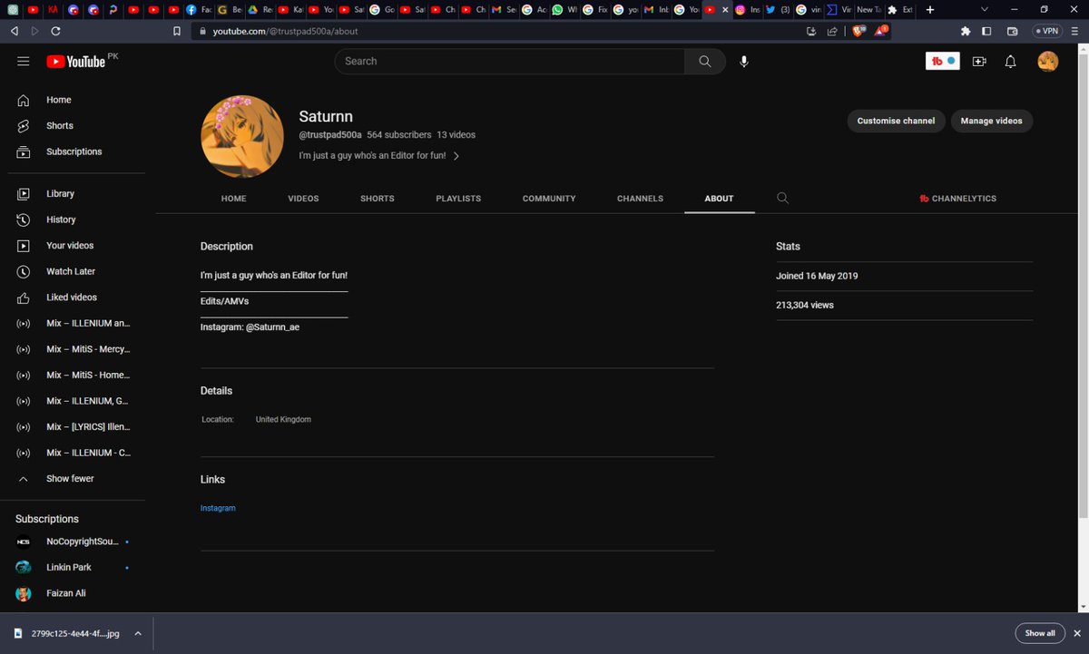Open the account avatar menu
Screen dimensions: 1089x654
tap(1047, 62)
